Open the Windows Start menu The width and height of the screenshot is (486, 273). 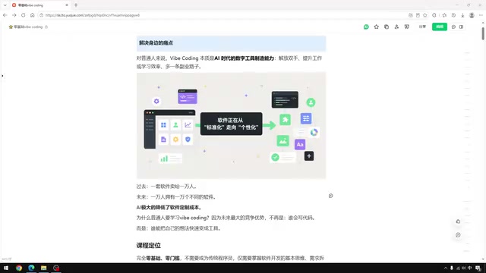(x=6, y=268)
